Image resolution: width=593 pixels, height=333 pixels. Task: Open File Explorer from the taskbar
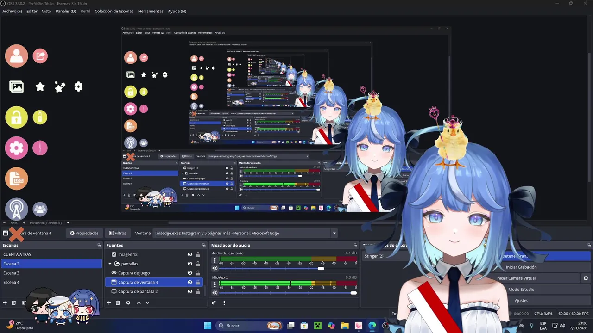pyautogui.click(x=345, y=326)
